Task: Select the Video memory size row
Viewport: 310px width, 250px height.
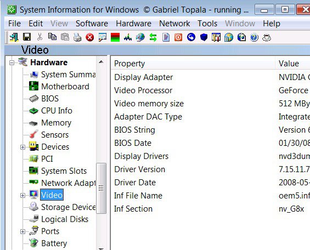Action: pyautogui.click(x=210, y=104)
